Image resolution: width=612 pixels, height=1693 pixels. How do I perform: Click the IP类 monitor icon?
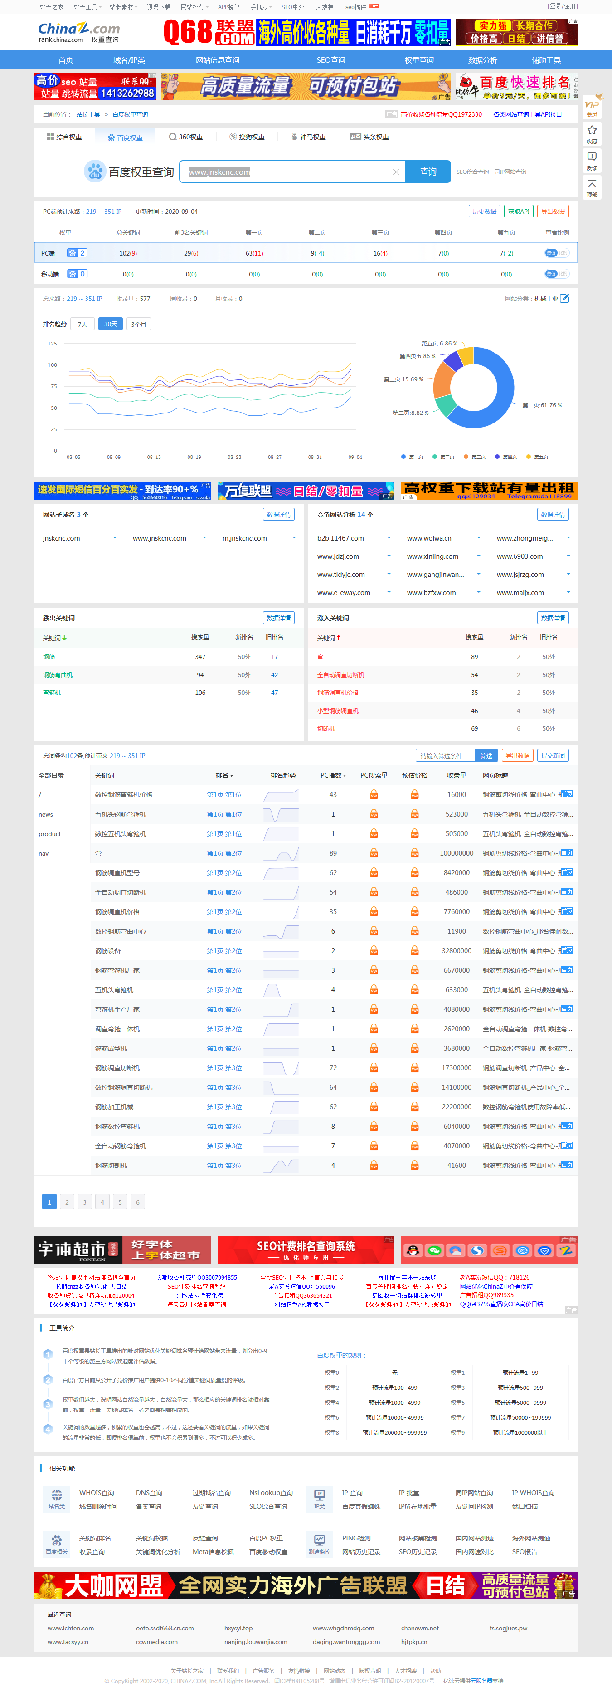(319, 1495)
